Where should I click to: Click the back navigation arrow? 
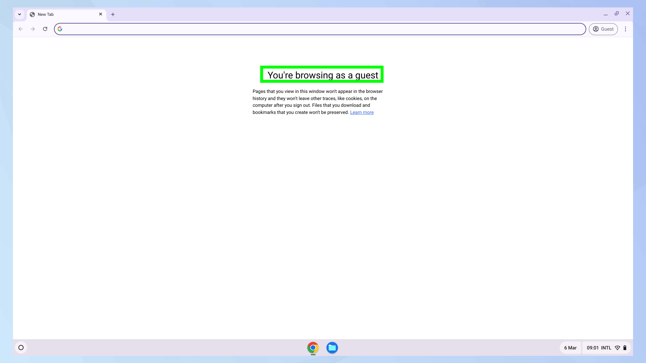[x=21, y=29]
